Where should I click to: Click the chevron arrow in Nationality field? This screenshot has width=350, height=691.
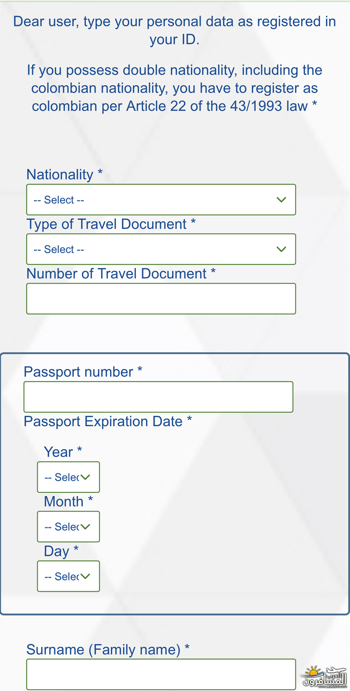[x=281, y=200]
